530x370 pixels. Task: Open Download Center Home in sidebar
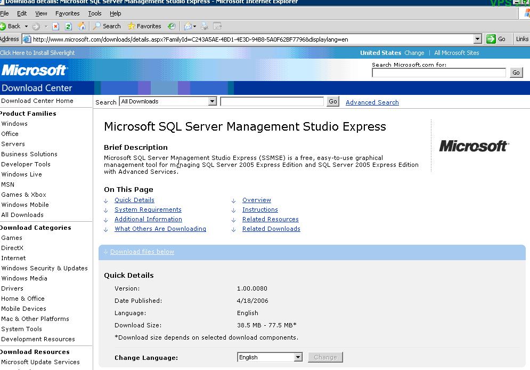click(37, 101)
